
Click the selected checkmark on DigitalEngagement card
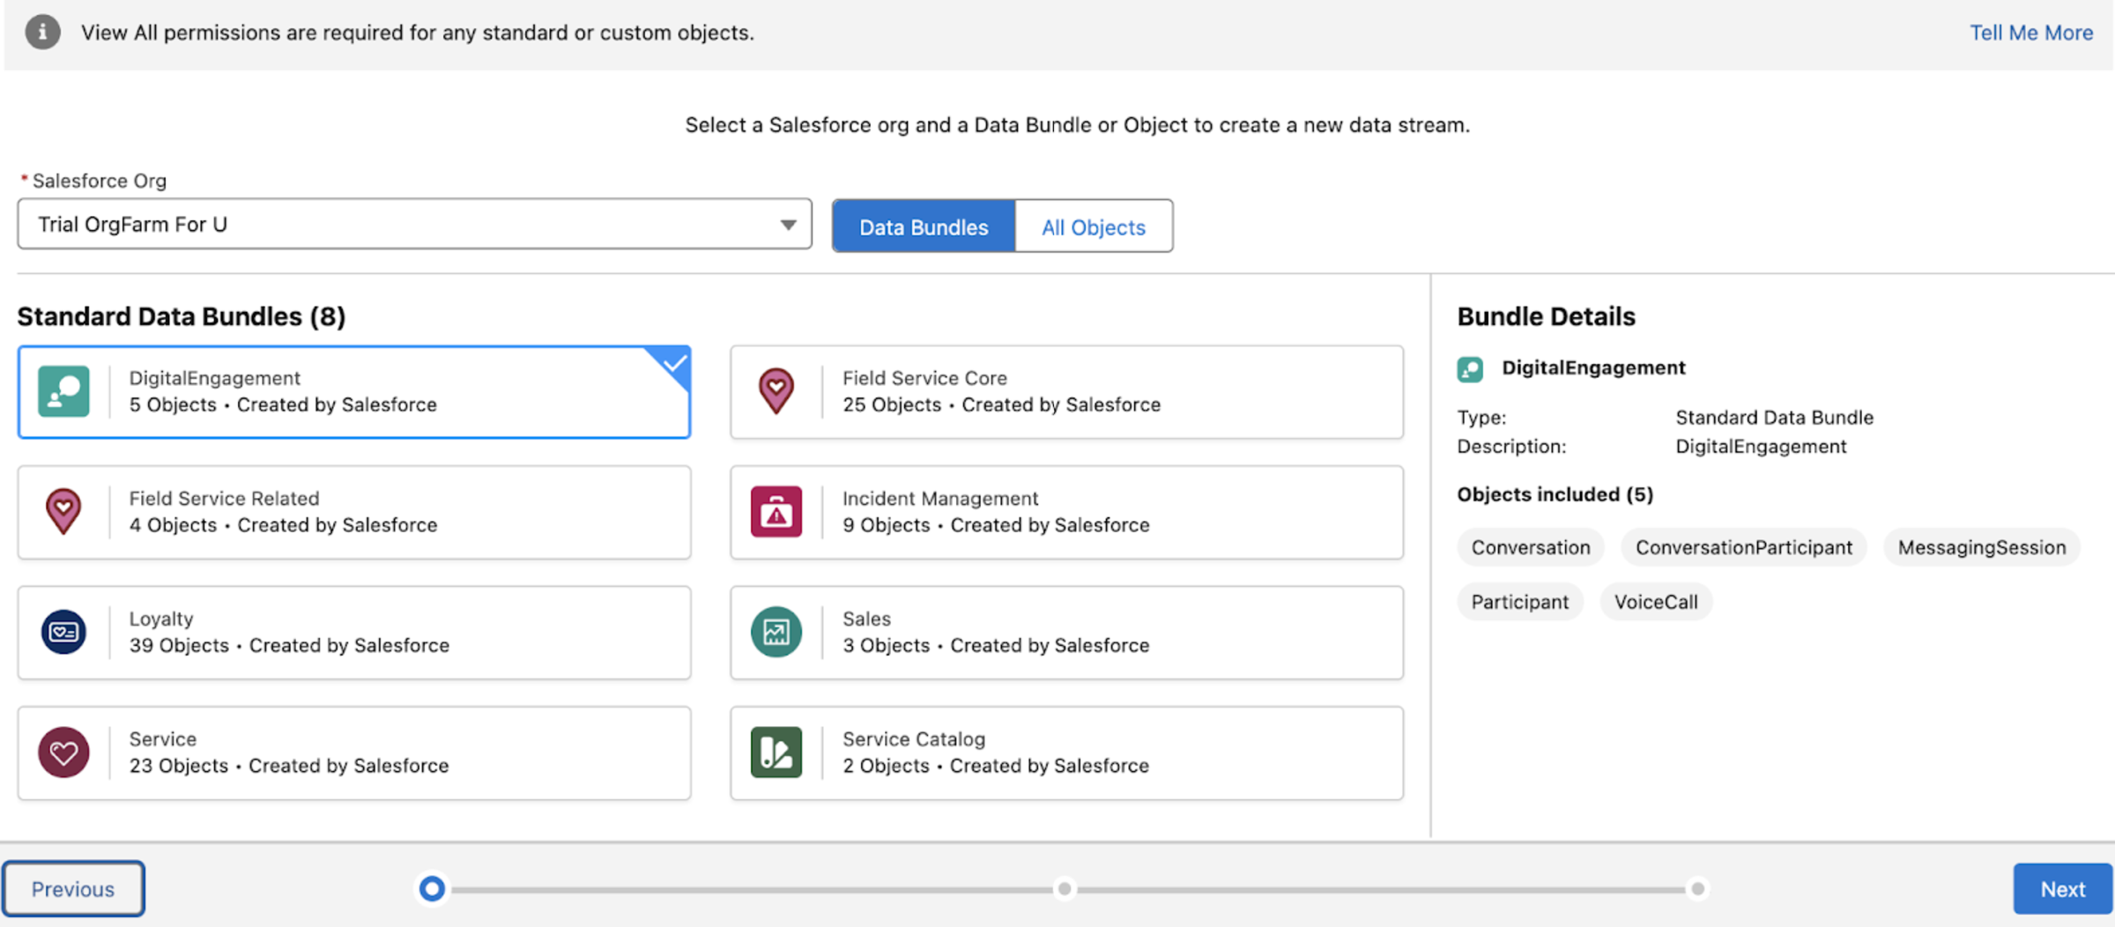(x=674, y=363)
